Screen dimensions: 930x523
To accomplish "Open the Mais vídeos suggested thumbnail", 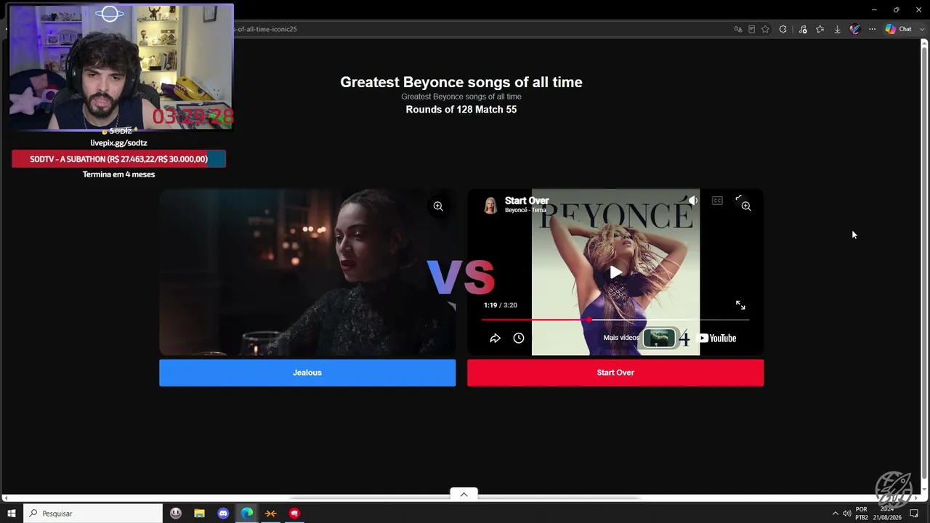I will click(659, 338).
